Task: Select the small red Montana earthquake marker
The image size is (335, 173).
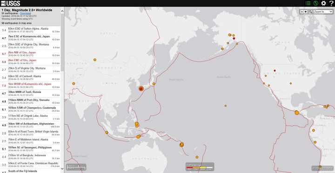Action: [275, 71]
